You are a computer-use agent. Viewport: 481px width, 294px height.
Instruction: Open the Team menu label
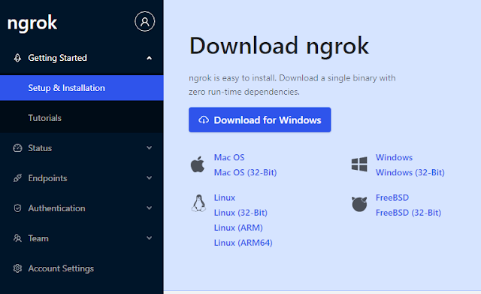38,238
